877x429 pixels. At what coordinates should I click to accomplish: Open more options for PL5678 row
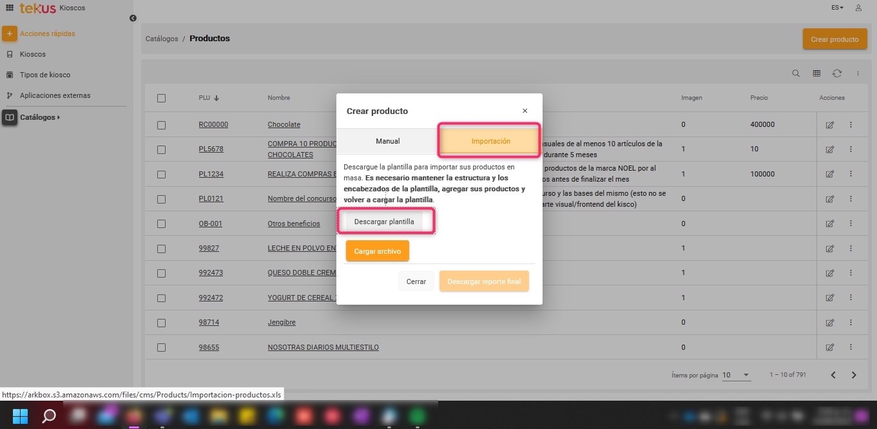click(851, 149)
